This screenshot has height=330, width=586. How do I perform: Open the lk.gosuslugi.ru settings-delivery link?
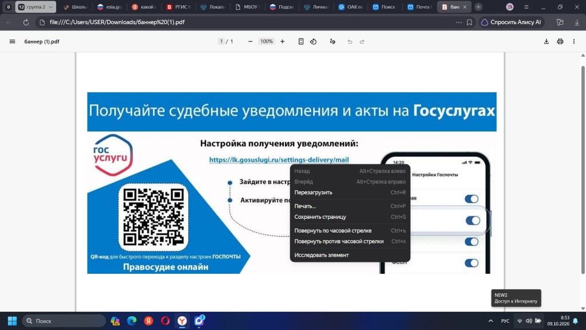[279, 160]
